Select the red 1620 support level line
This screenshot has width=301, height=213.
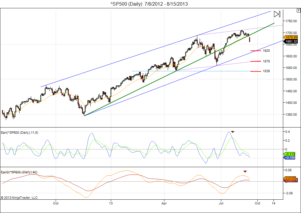point(256,51)
